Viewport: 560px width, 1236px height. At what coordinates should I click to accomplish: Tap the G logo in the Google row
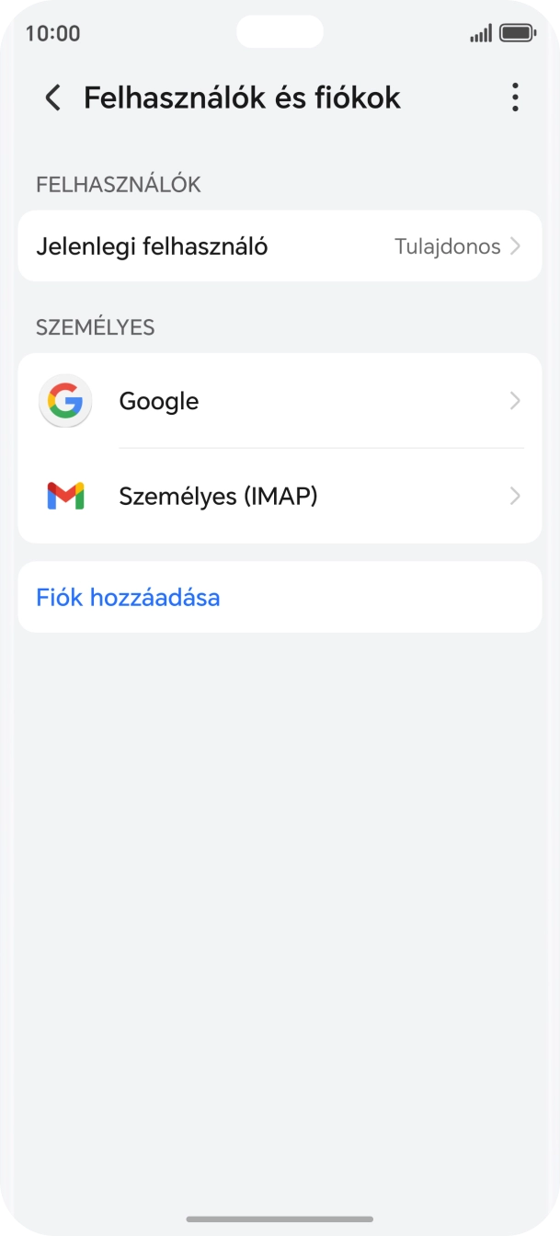(x=64, y=400)
